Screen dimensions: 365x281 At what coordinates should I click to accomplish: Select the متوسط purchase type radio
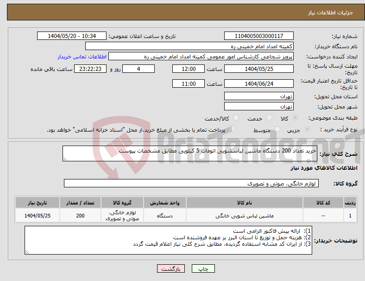pyautogui.click(x=277, y=129)
